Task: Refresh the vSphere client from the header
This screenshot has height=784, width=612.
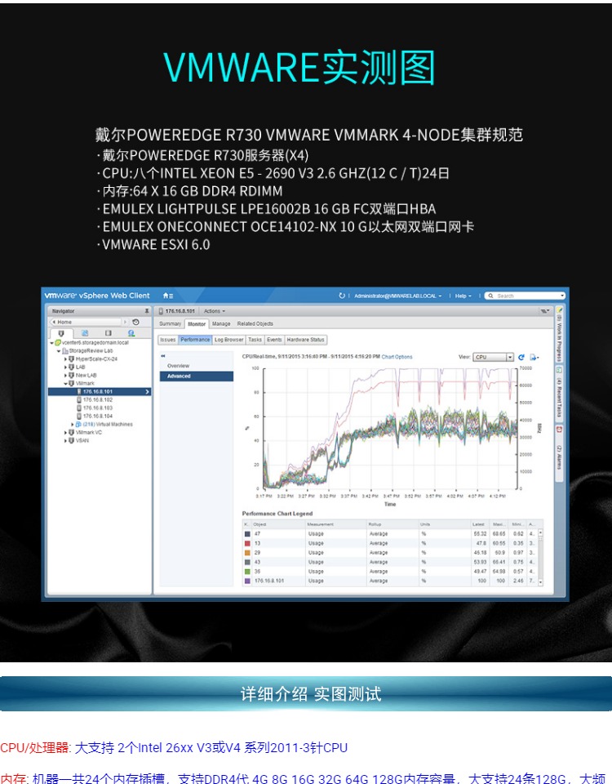Action: point(343,296)
